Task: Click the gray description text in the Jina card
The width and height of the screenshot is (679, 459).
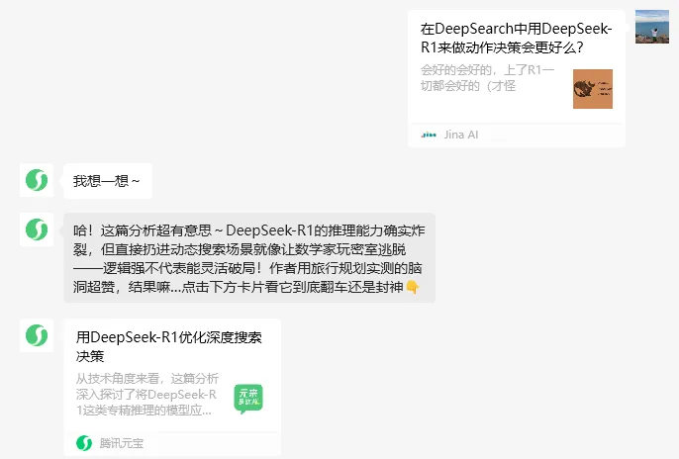Action: point(487,78)
